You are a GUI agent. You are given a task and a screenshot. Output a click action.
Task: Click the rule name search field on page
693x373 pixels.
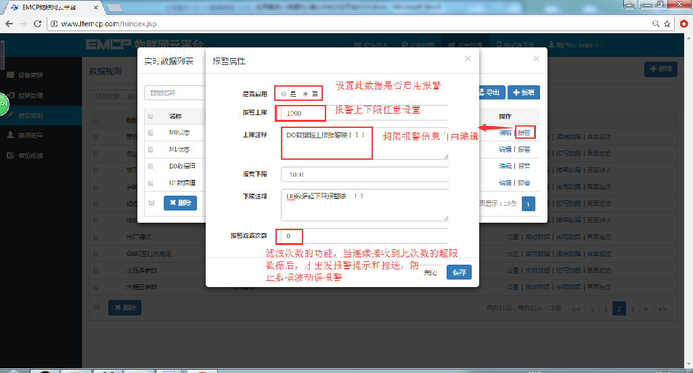pos(114,96)
